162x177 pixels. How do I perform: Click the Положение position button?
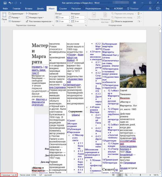(94, 18)
